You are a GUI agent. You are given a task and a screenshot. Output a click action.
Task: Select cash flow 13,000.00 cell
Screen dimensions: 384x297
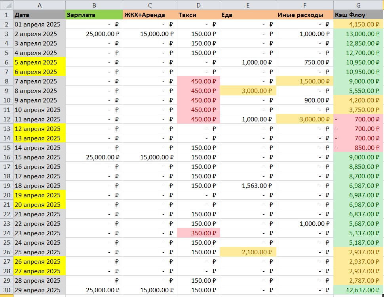358,34
